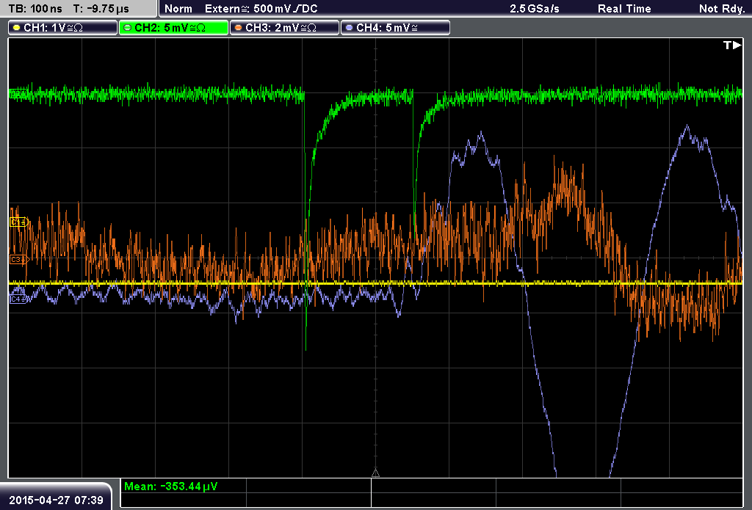This screenshot has width=752, height=510.
Task: Click the green C2 ground level marker
Action: (x=18, y=94)
